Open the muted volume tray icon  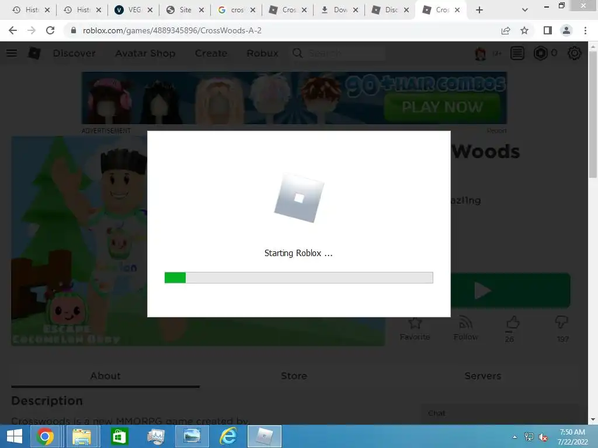(x=543, y=437)
